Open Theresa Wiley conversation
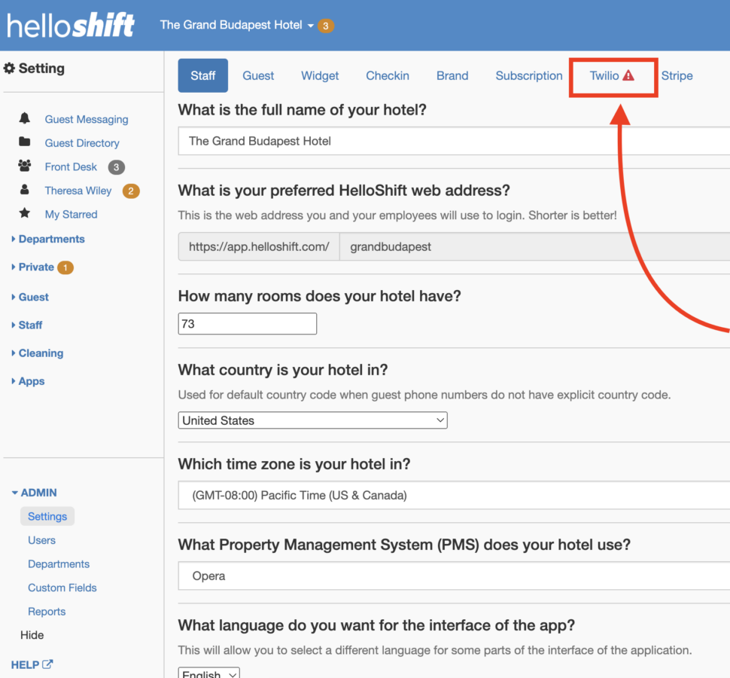 78,191
